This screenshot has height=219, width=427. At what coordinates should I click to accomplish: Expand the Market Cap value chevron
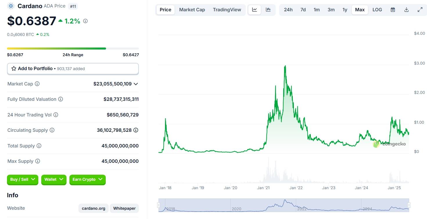[x=136, y=84]
